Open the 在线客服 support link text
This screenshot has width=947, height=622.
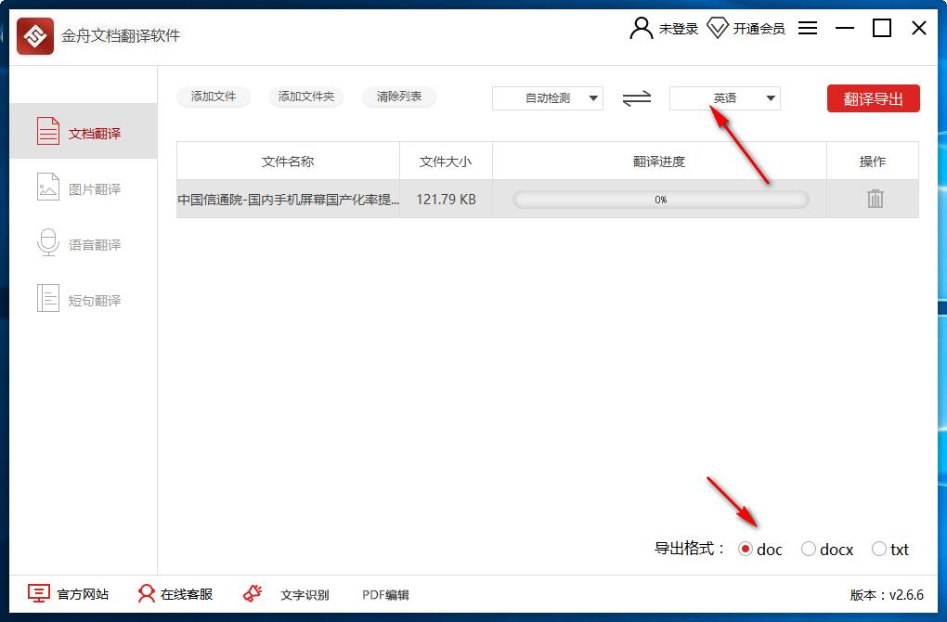(x=187, y=594)
